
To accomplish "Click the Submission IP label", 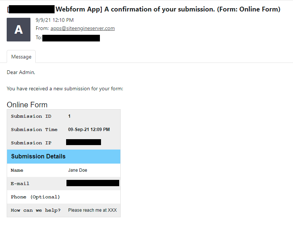I will (x=31, y=143).
